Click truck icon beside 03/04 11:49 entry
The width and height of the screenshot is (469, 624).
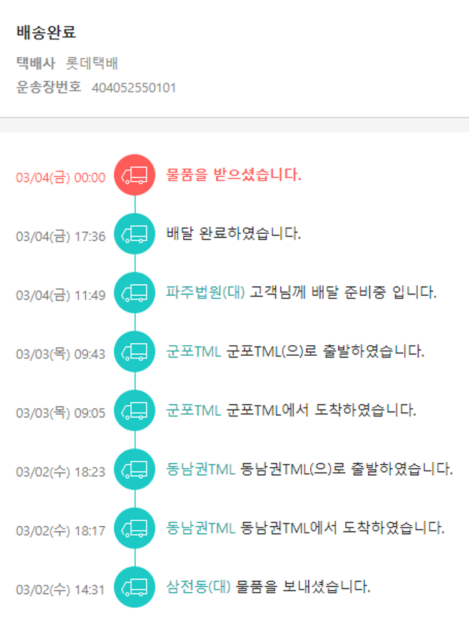(134, 293)
